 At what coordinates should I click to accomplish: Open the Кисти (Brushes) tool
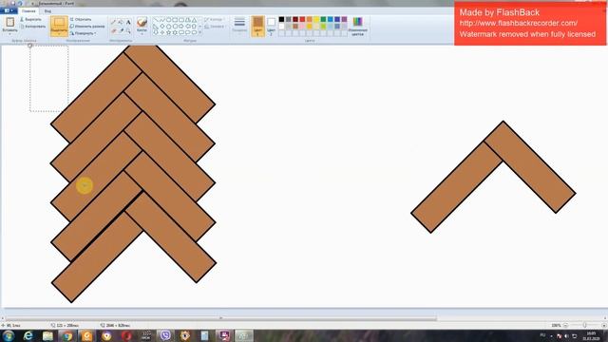point(142,25)
